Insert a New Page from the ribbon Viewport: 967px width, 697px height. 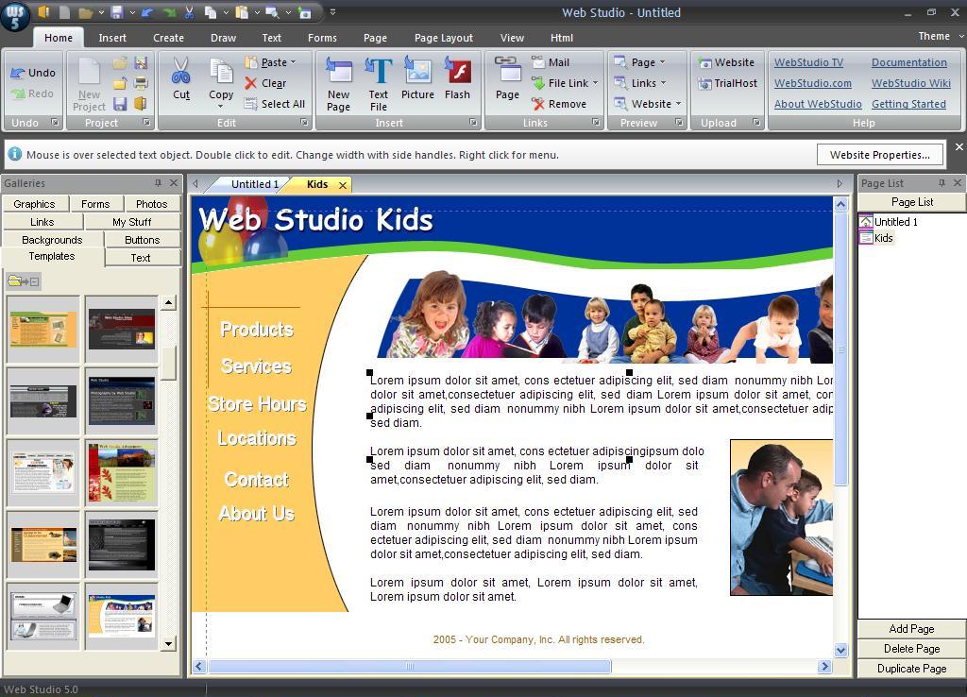click(338, 80)
